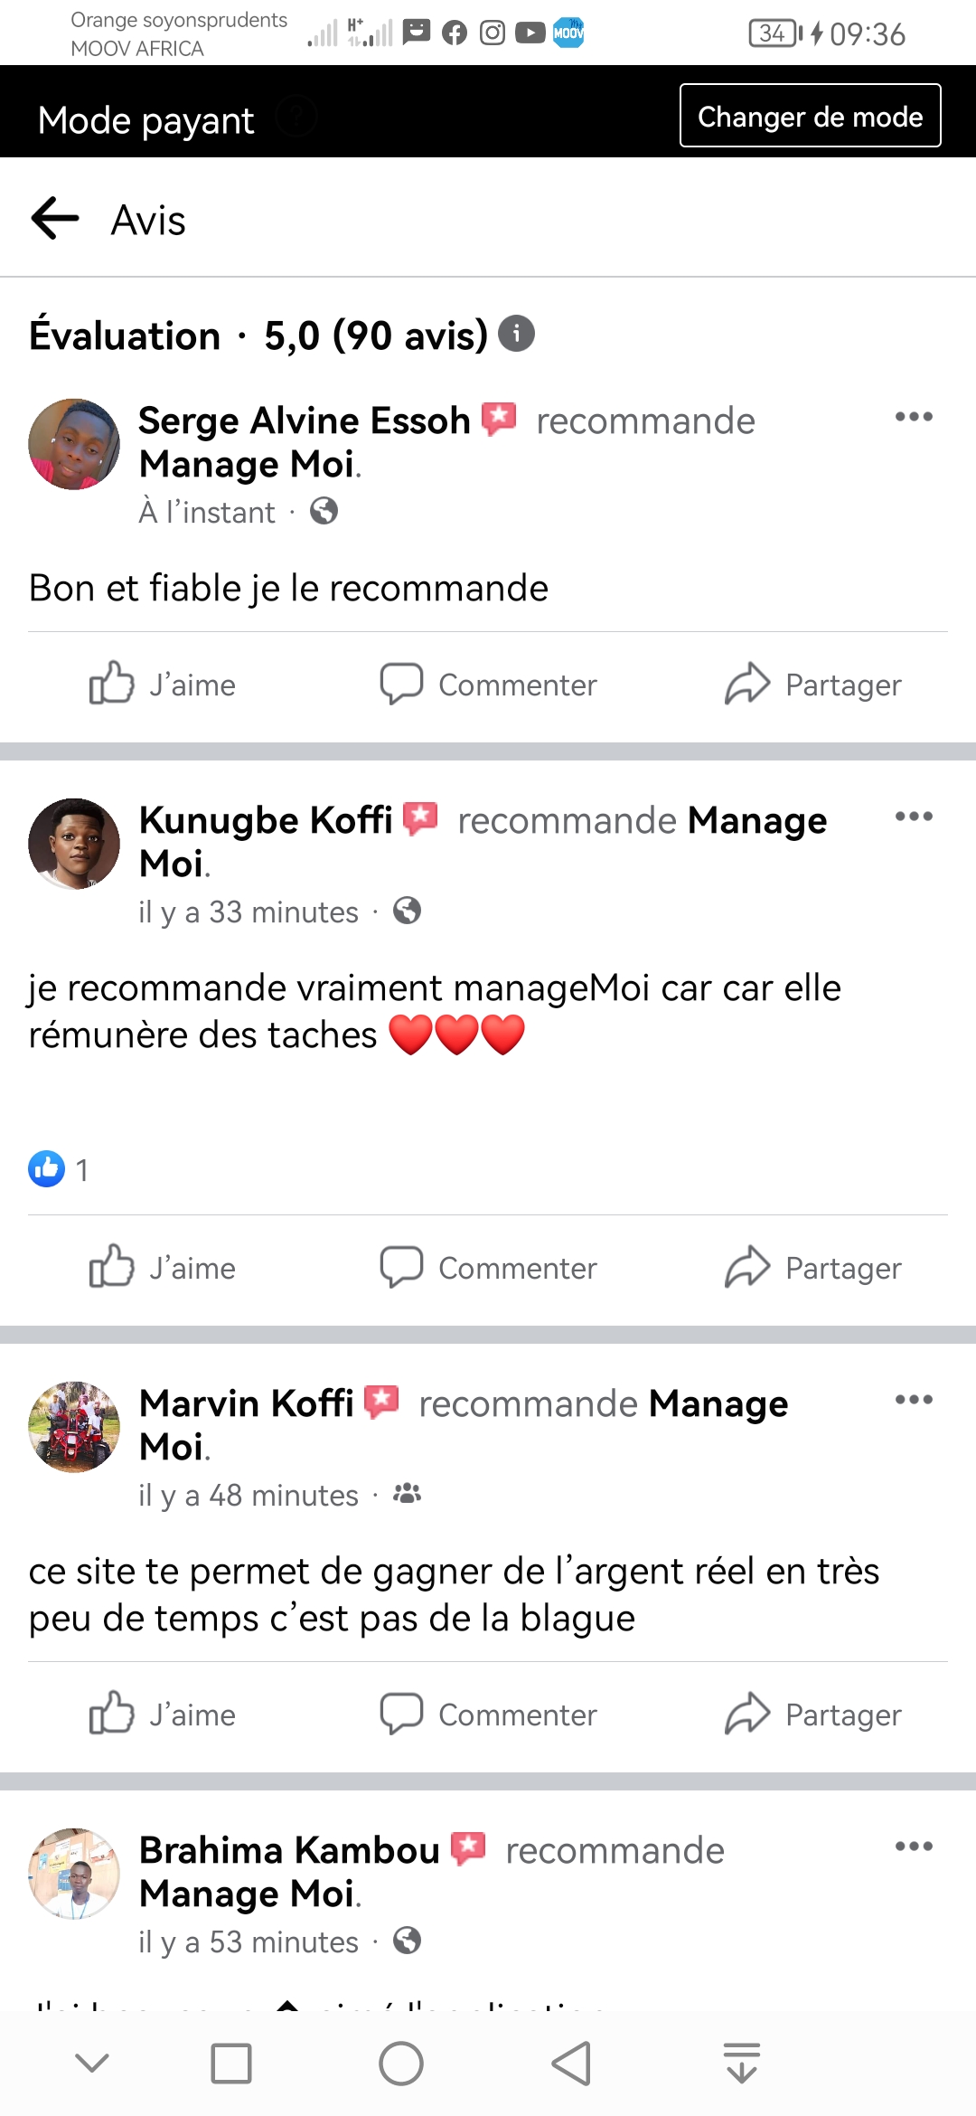
Task: Expand the three-dot menu on Kunugbe Koffi's review
Action: pos(913,817)
